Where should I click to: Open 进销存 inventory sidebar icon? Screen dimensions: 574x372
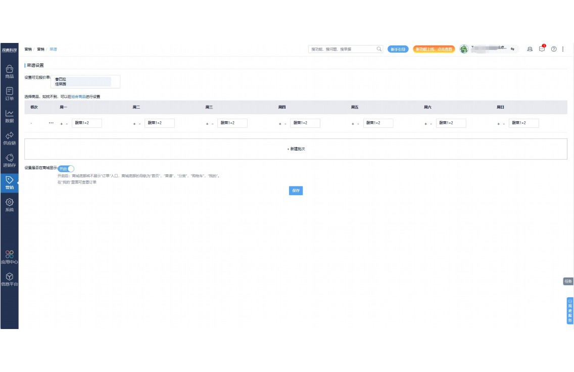[x=9, y=160]
